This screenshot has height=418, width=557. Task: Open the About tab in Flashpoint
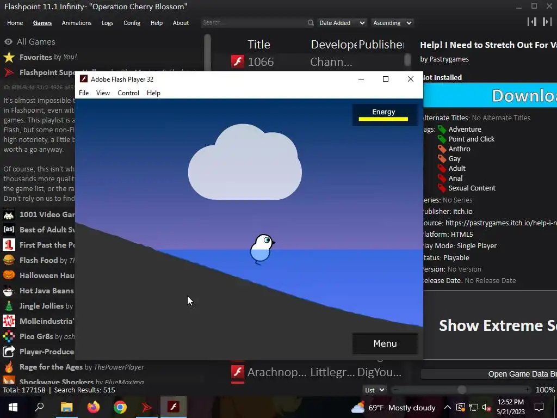pyautogui.click(x=181, y=23)
